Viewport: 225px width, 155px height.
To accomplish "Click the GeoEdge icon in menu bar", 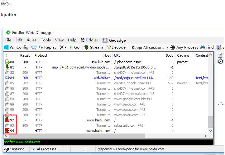I will coord(105,40).
